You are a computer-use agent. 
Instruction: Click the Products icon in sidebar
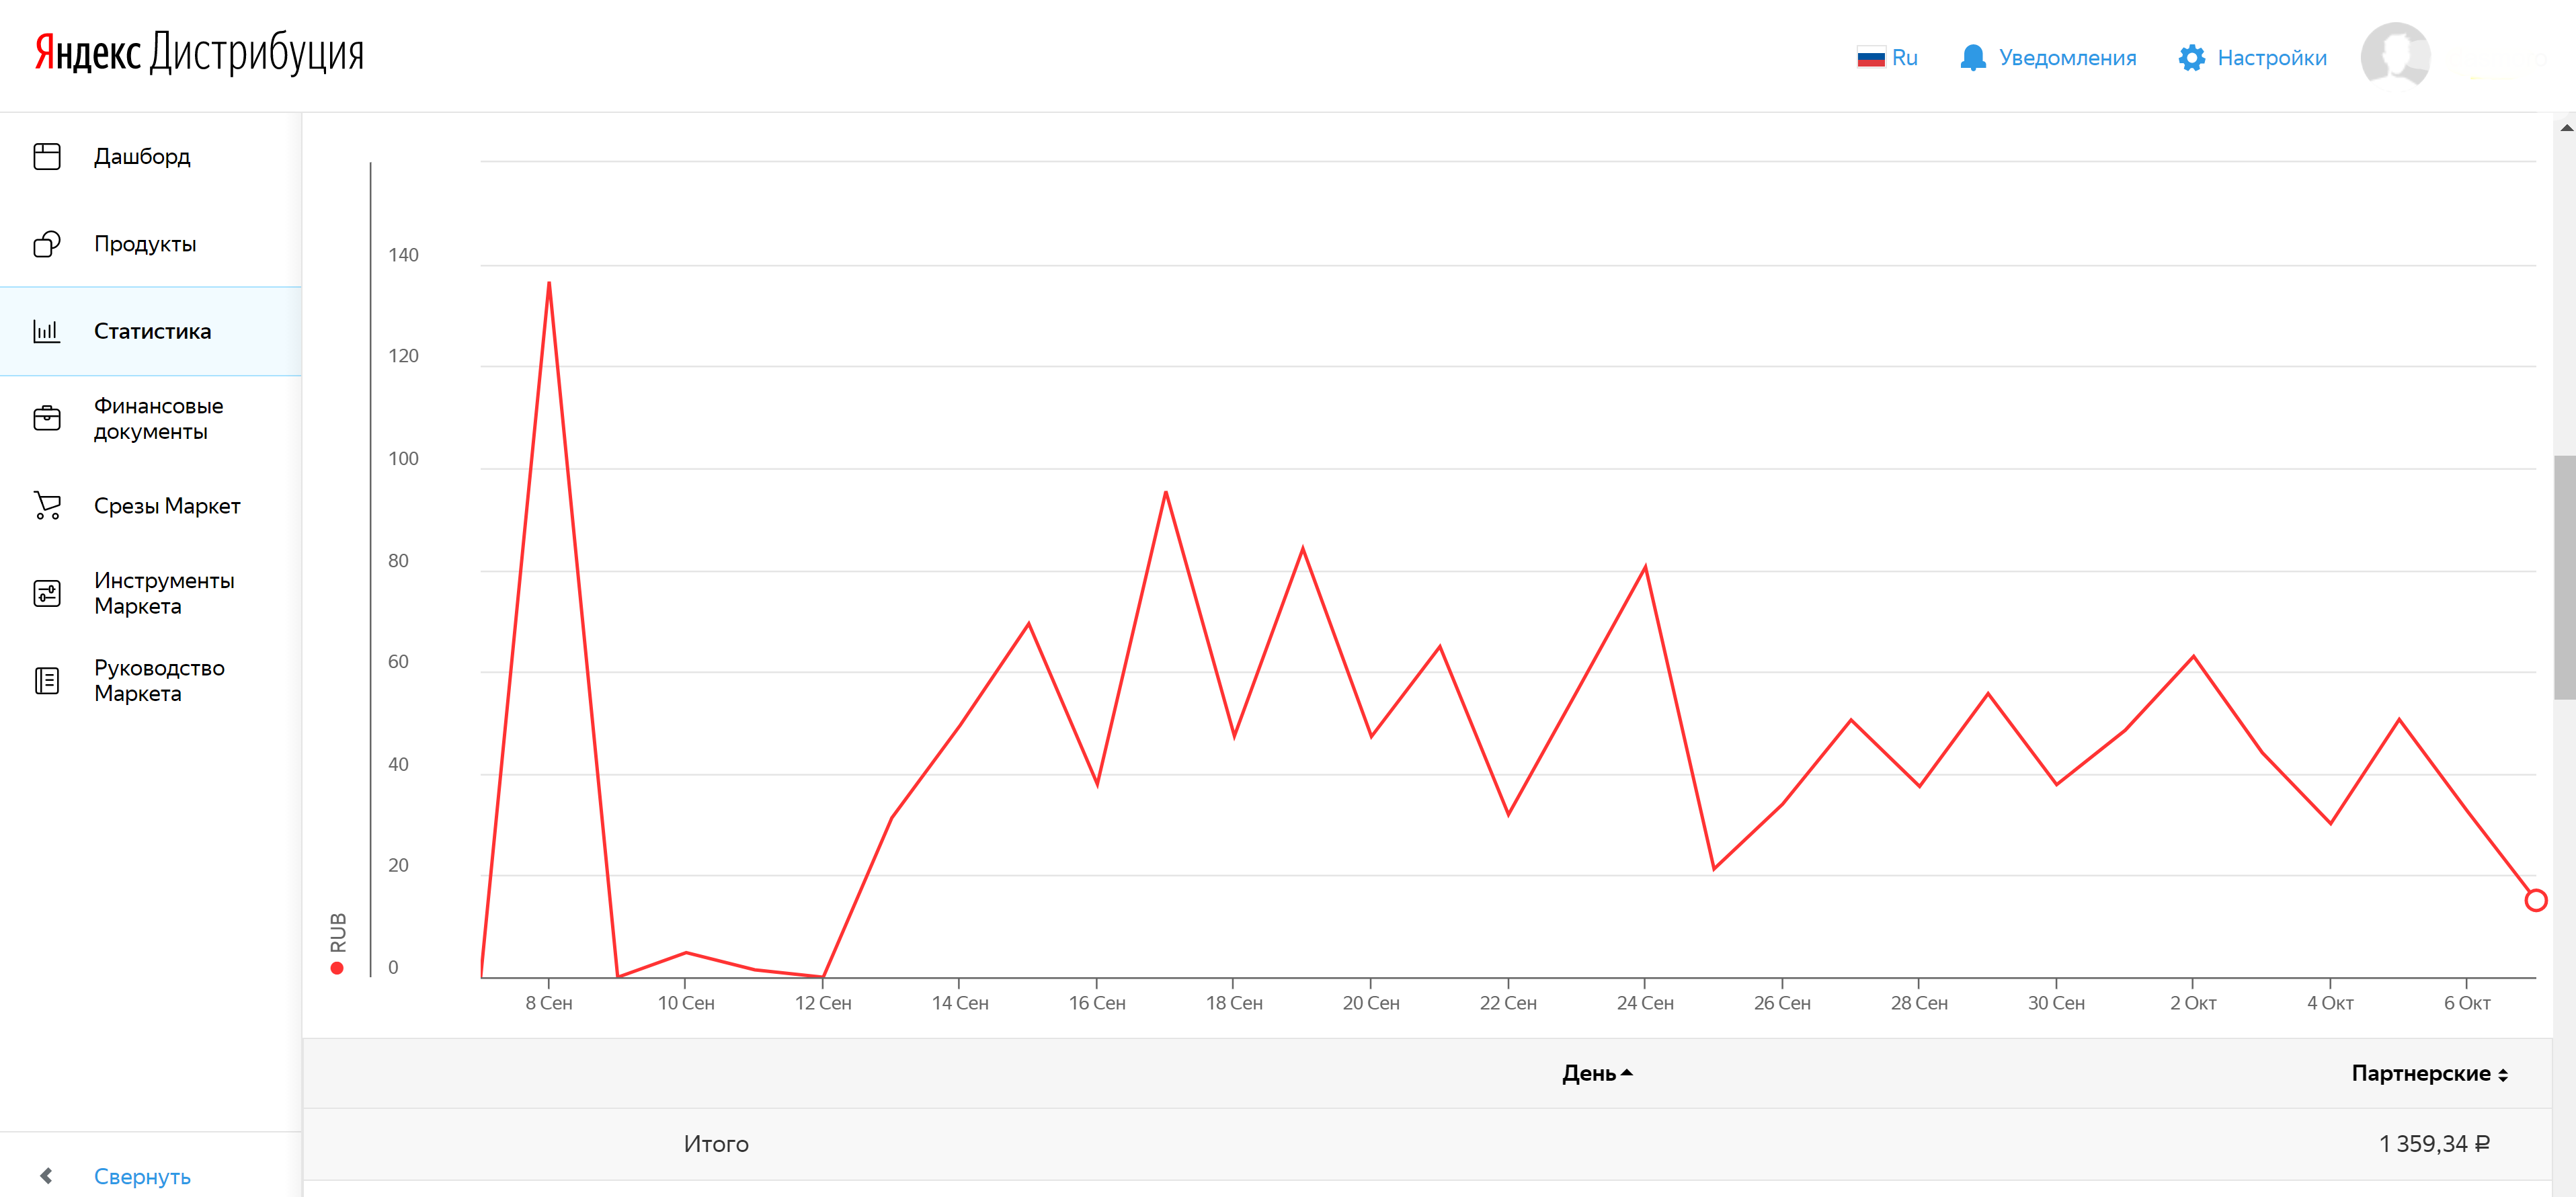[47, 244]
